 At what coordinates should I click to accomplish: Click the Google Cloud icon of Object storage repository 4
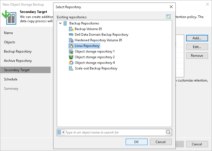(x=71, y=63)
